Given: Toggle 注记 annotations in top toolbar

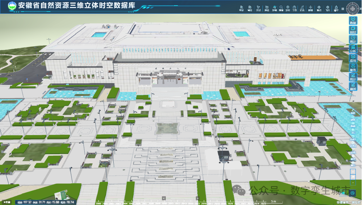Looking at the screenshot, I should click(258, 8).
